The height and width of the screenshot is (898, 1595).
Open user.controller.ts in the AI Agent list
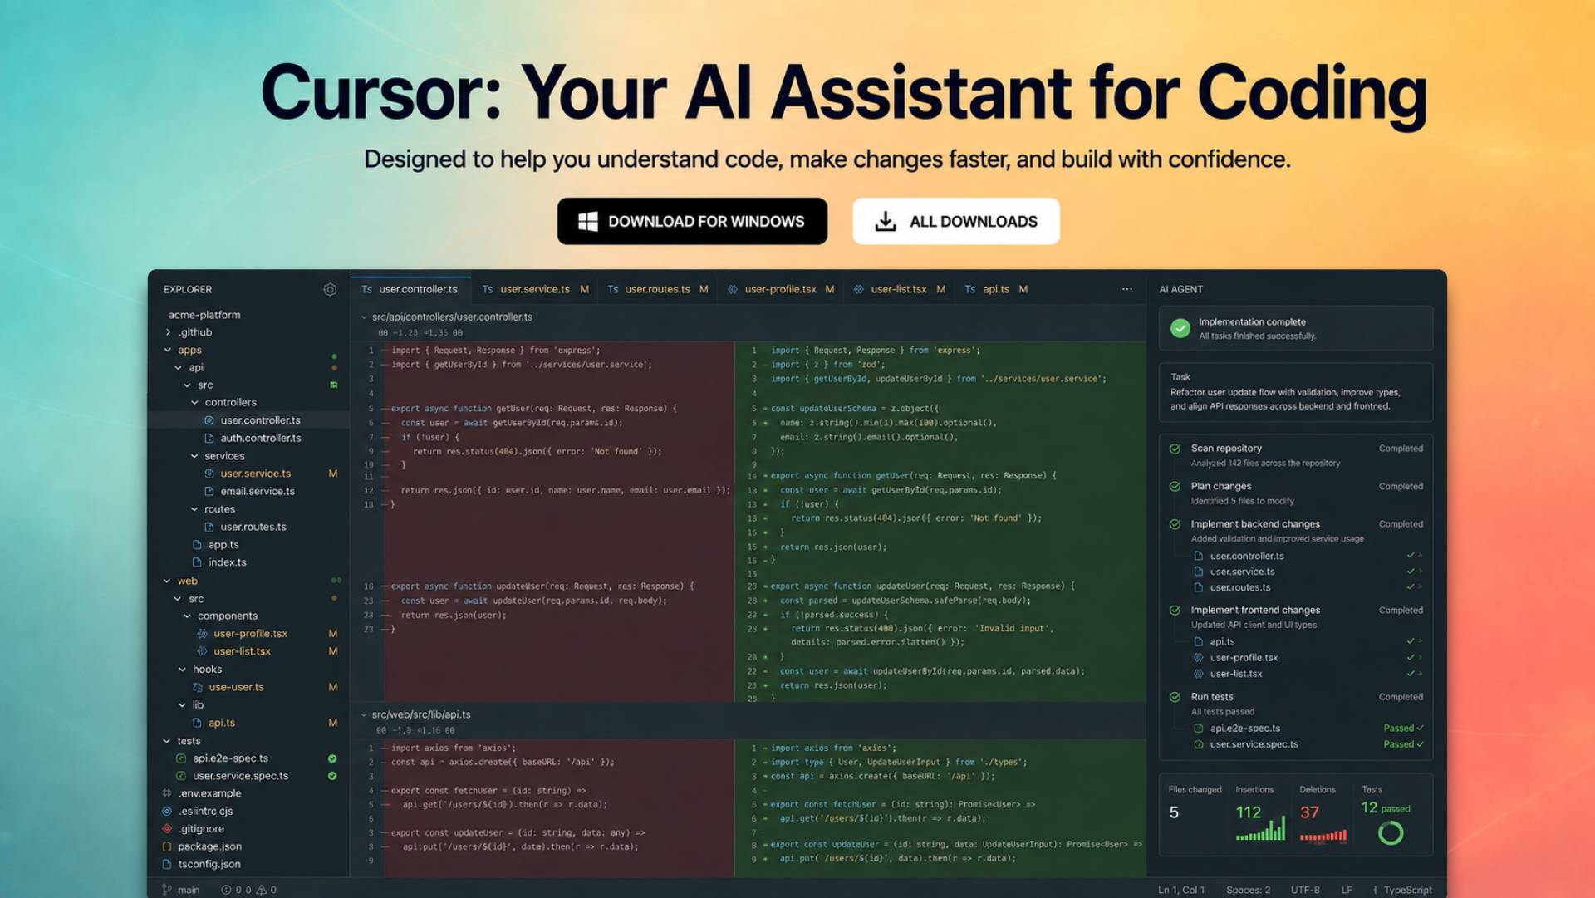[1247, 556]
